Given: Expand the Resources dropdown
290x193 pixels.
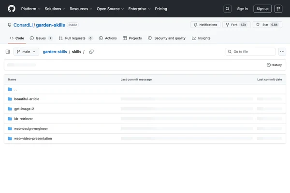Looking at the screenshot, I should tap(81, 9).
